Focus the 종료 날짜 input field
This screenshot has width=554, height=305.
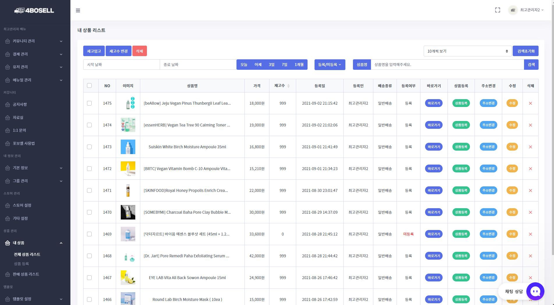click(x=198, y=65)
